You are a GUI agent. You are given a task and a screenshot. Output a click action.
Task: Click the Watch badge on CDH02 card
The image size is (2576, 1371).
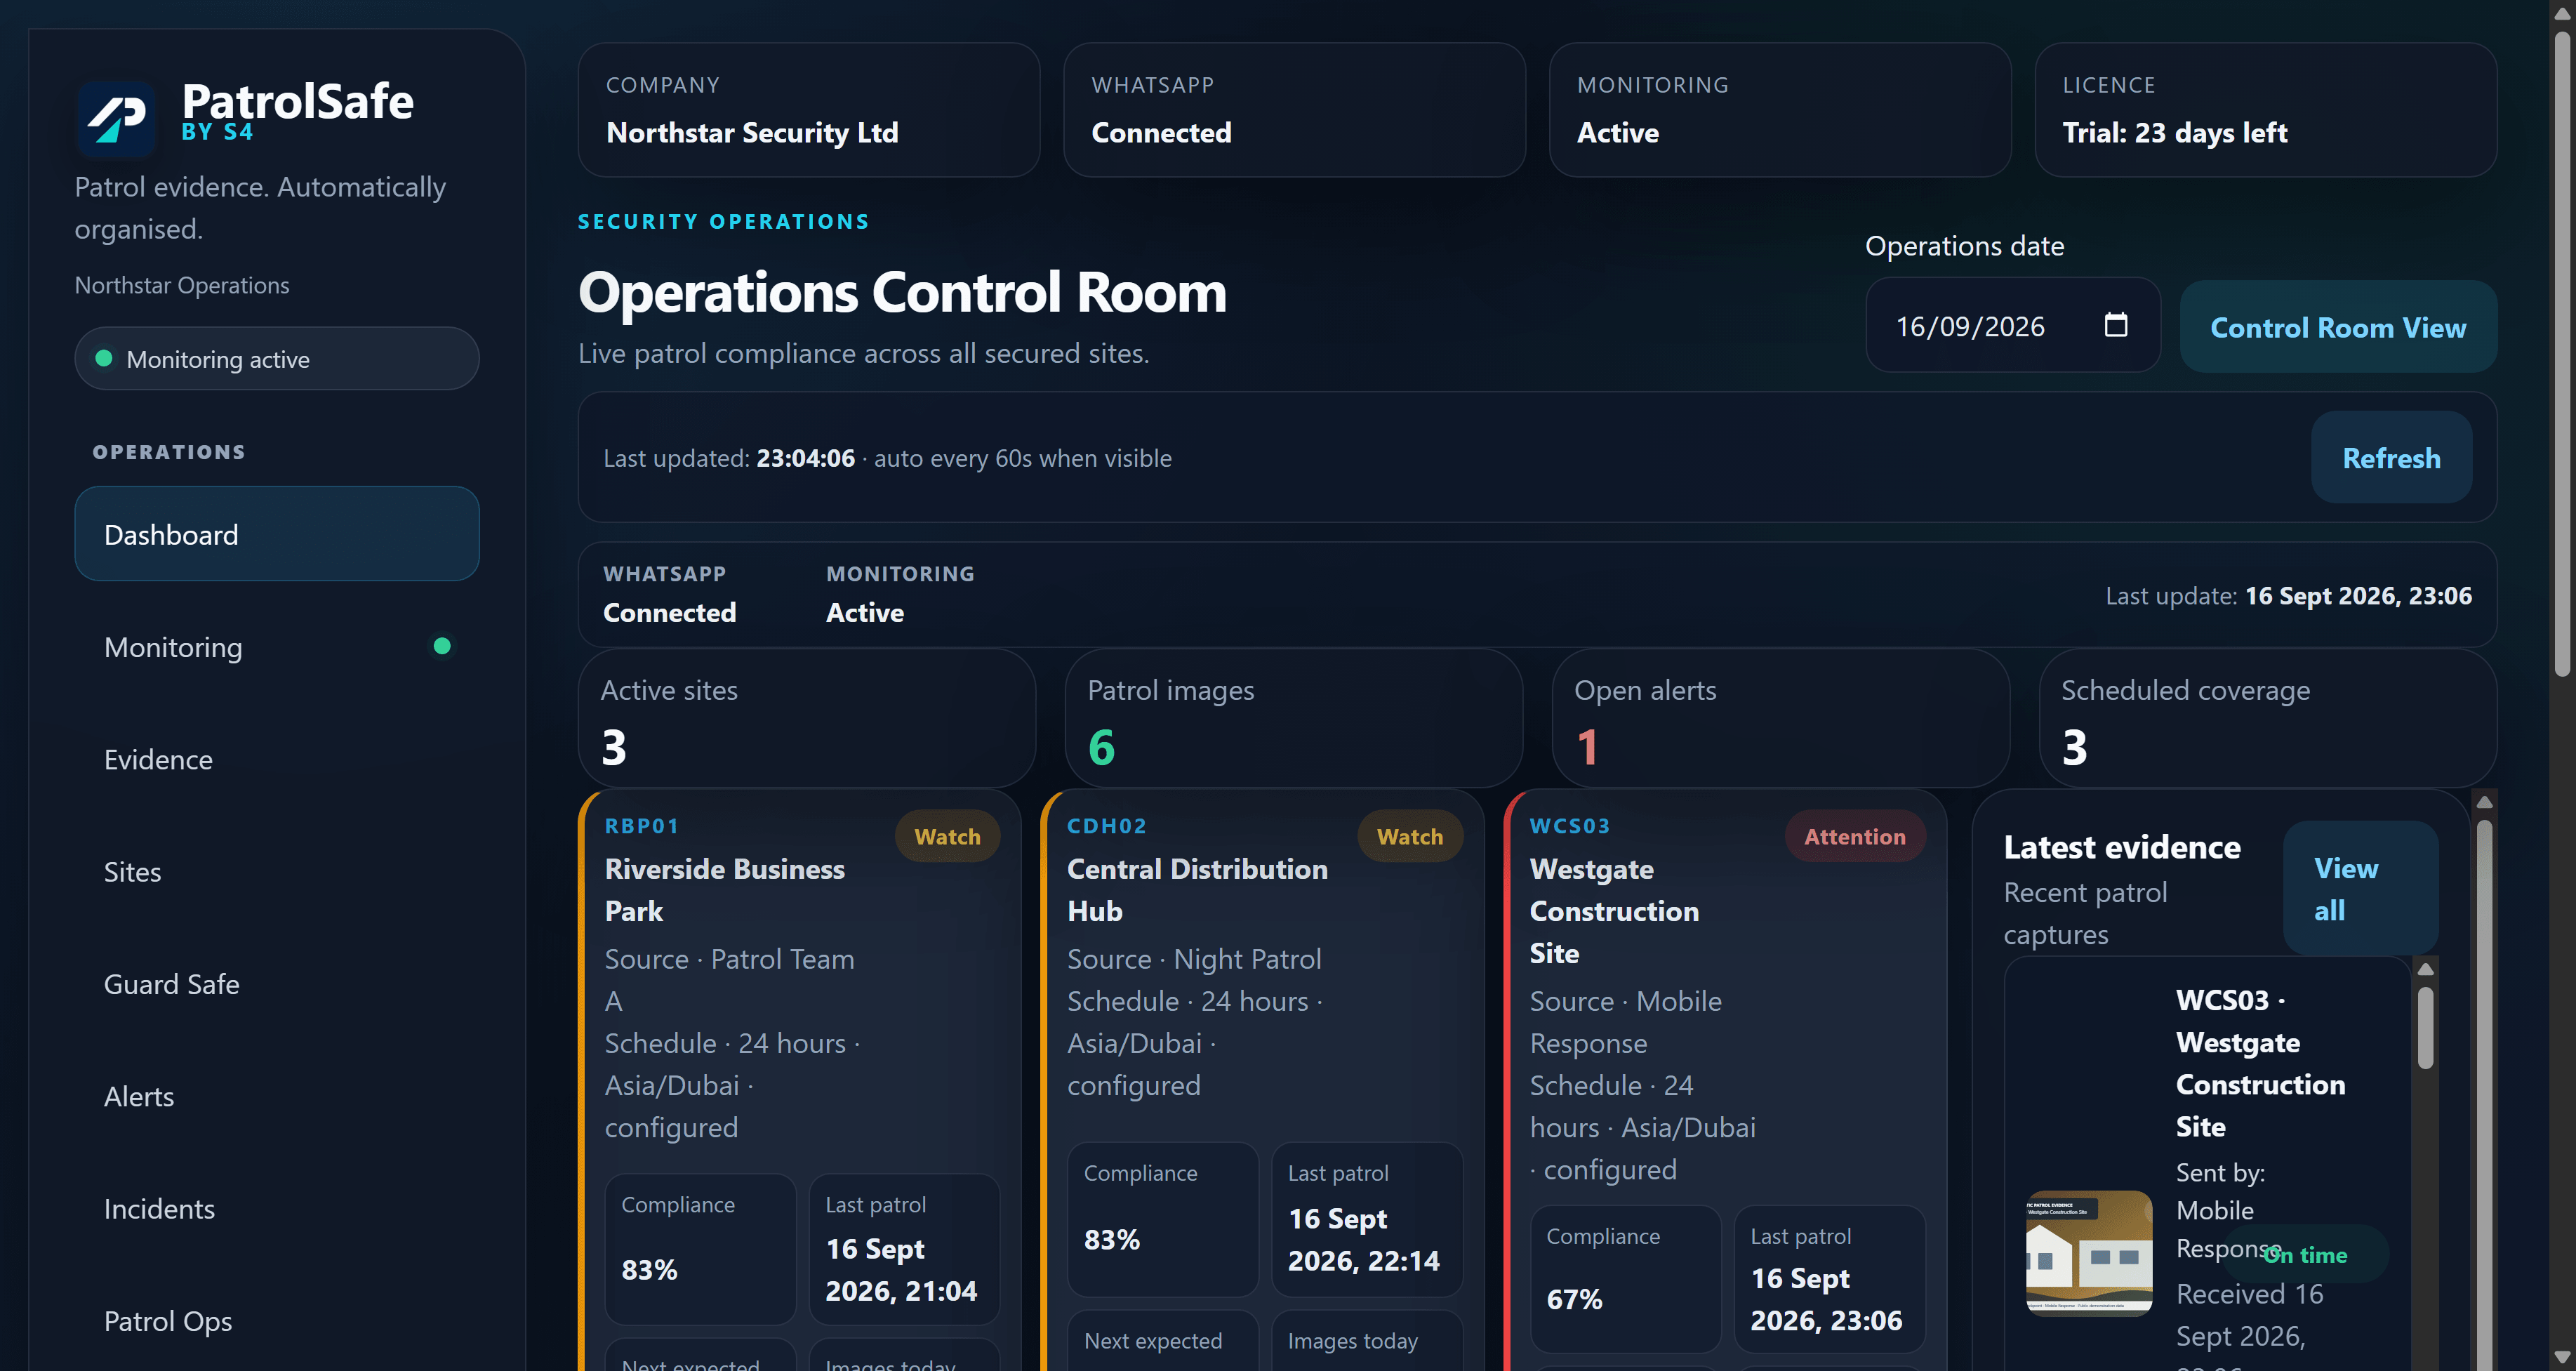click(x=1410, y=836)
